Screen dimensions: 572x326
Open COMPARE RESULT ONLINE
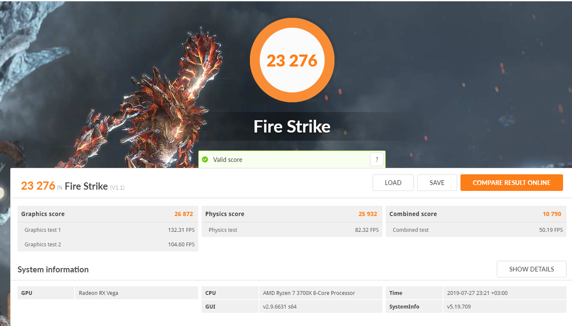(x=512, y=182)
